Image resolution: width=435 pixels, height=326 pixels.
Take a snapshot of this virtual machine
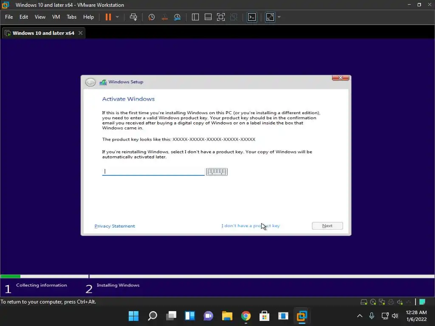click(152, 17)
